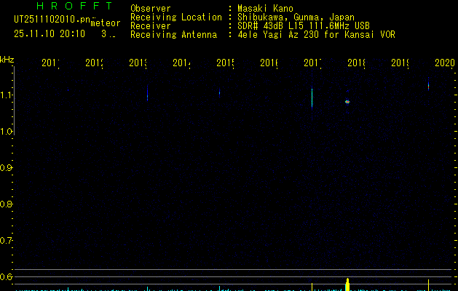
Task: Click the 1.0 kHz frequency label
Action: (6, 132)
